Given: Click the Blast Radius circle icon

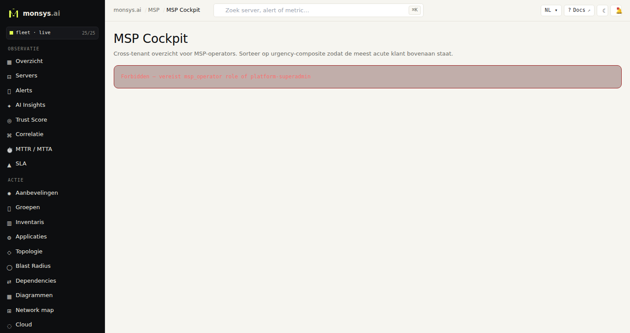Looking at the screenshot, I should pos(10,267).
